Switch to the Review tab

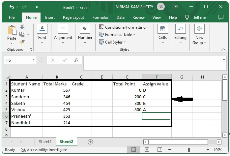[138, 18]
